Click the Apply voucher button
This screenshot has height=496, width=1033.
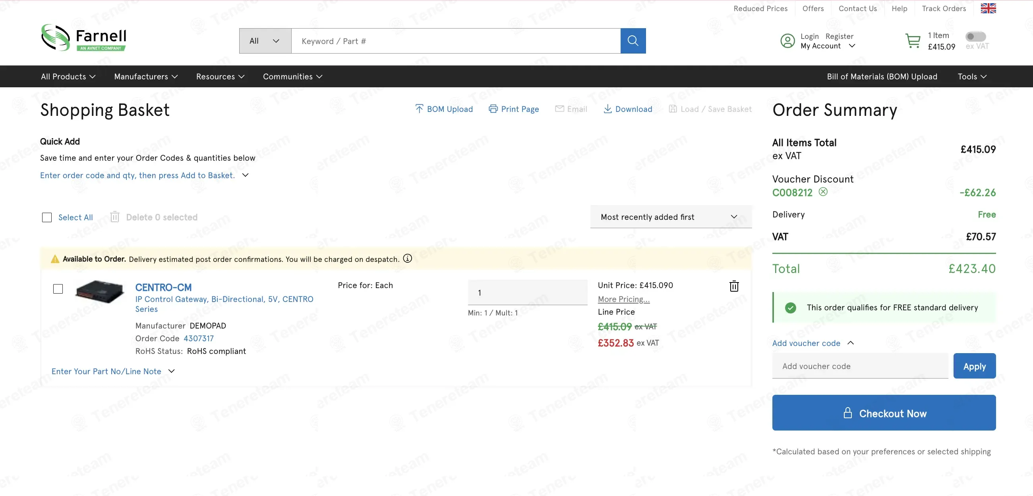pos(974,366)
